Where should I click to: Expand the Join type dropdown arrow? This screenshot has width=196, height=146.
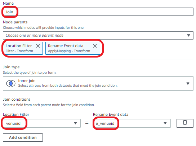(x=188, y=83)
